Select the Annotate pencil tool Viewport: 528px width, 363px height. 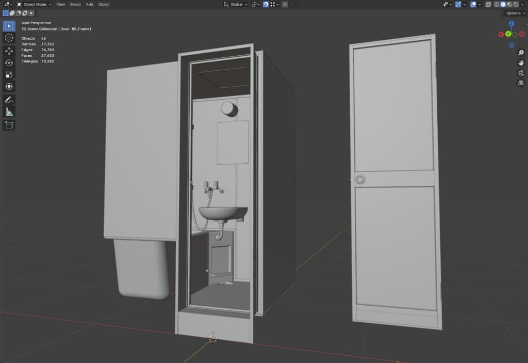coord(9,100)
